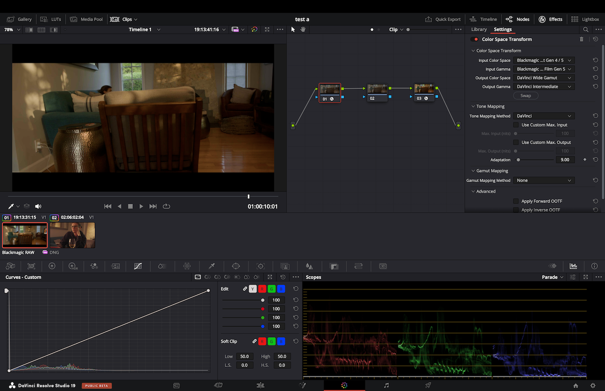Open the Effects panel button
Screen dimensions: 605x391
coord(551,19)
